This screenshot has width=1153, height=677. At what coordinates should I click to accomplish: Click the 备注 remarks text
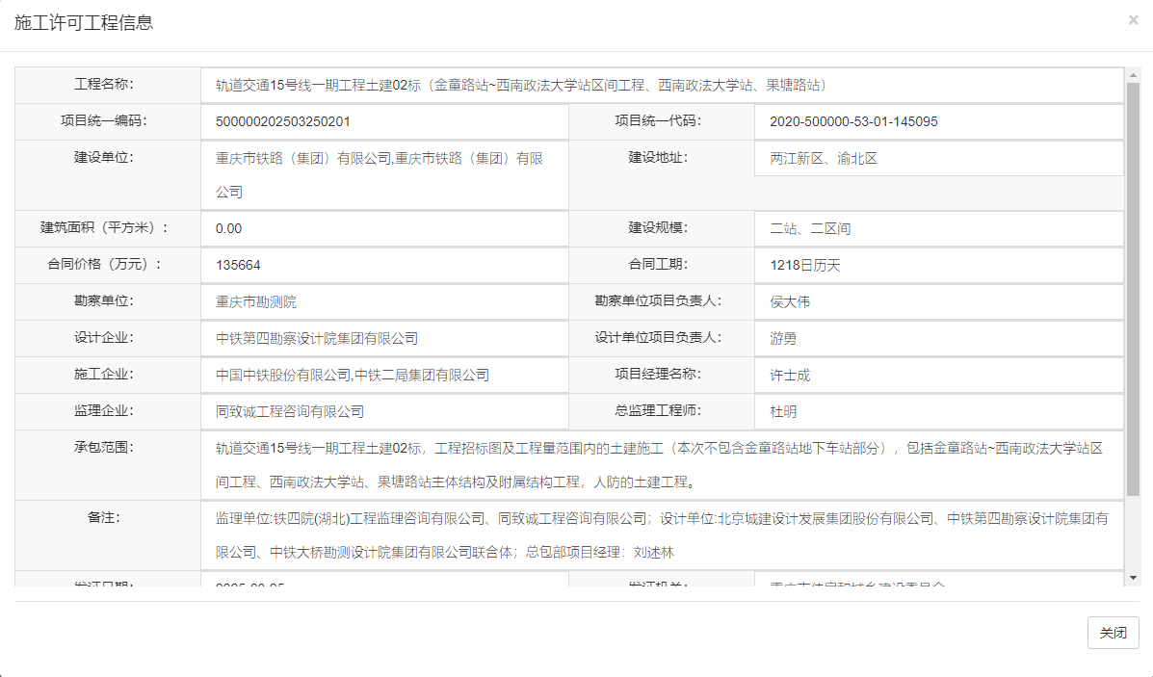tap(661, 534)
